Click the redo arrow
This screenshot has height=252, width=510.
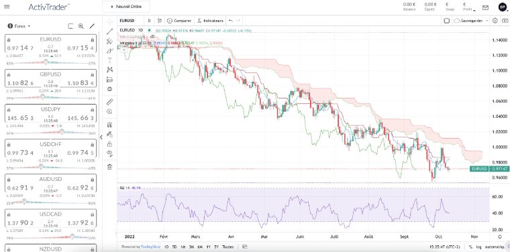coord(238,21)
